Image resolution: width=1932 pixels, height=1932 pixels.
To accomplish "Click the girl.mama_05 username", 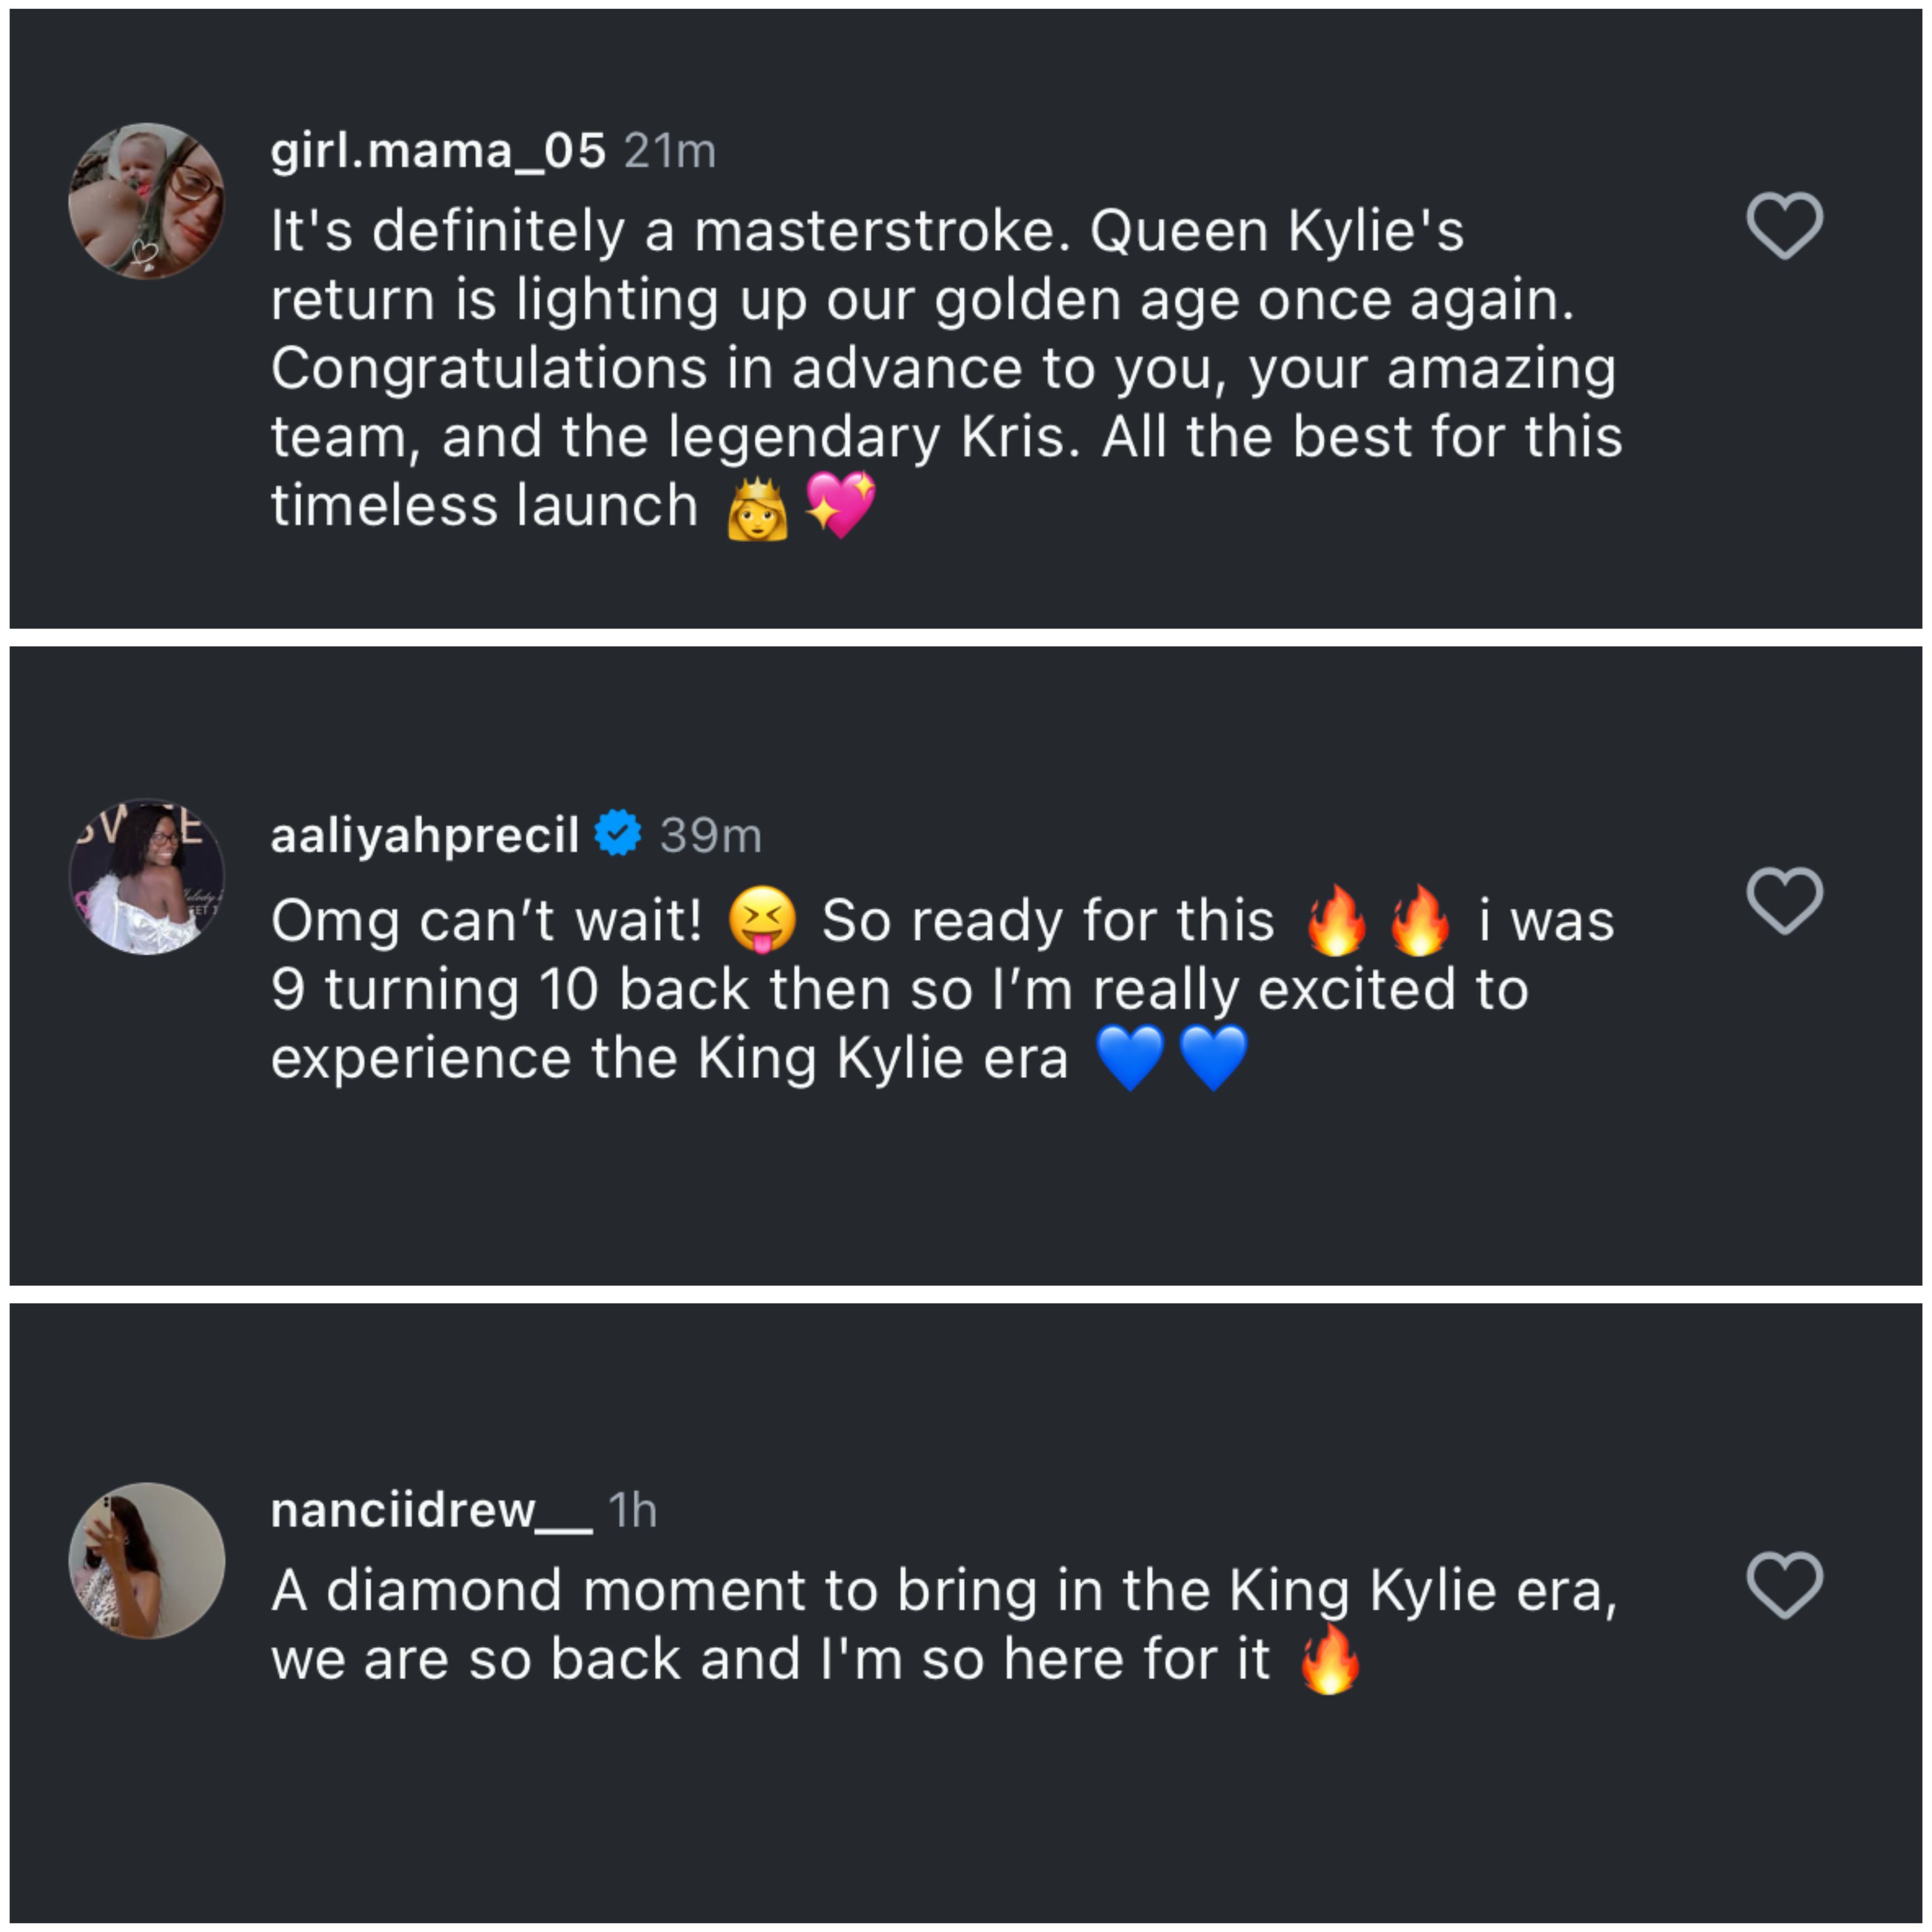I will (438, 151).
